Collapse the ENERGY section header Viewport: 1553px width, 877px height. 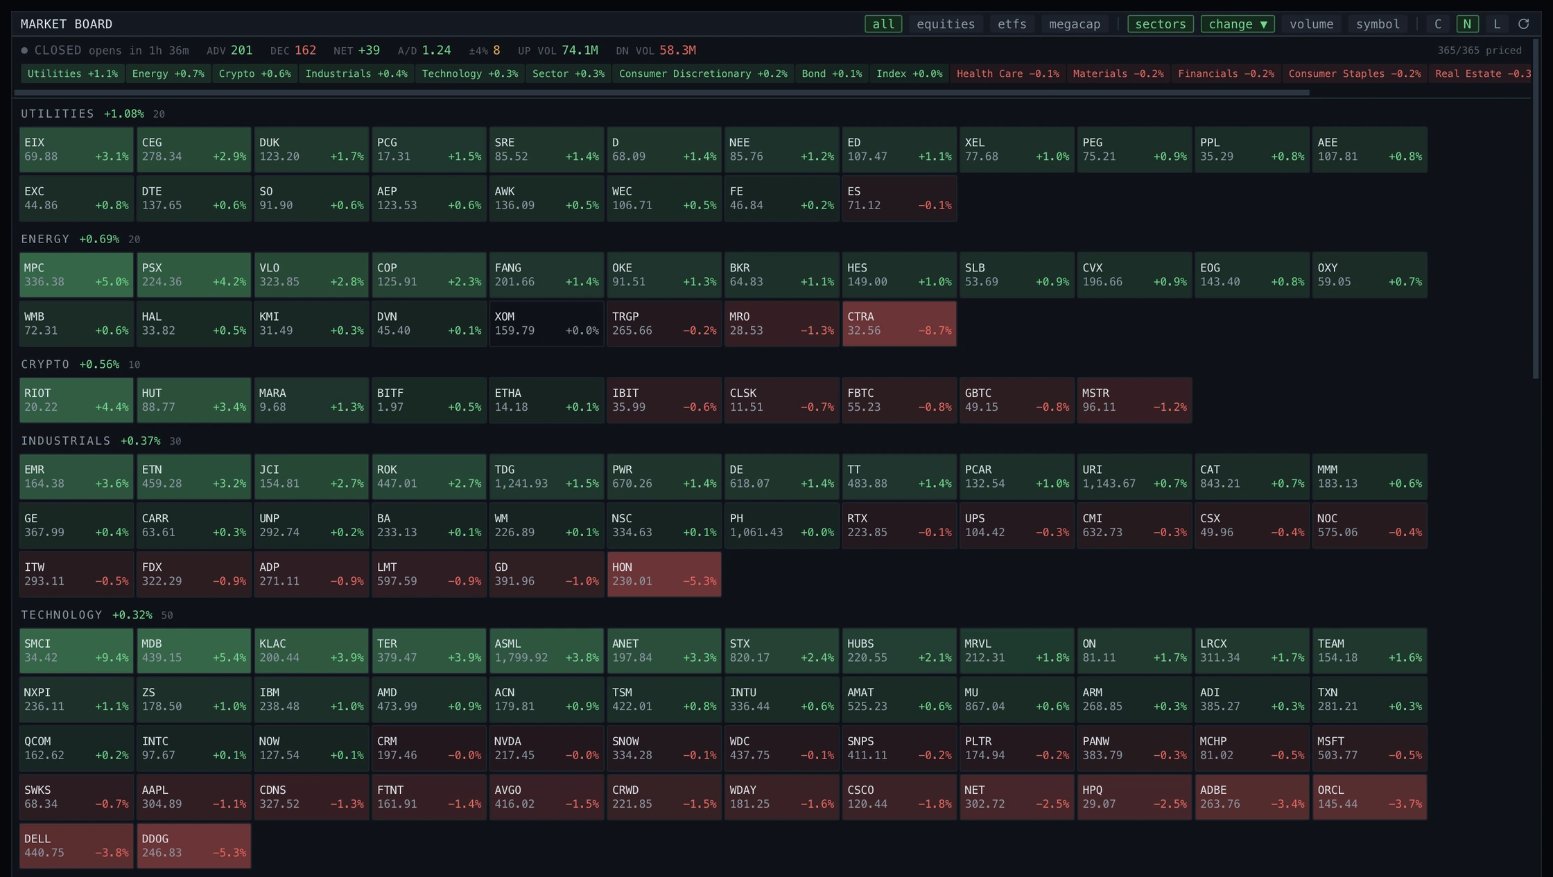(x=80, y=239)
